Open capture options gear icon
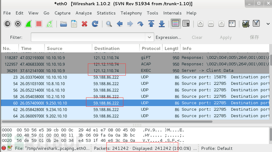The width and height of the screenshot is (272, 152). (x=18, y=24)
